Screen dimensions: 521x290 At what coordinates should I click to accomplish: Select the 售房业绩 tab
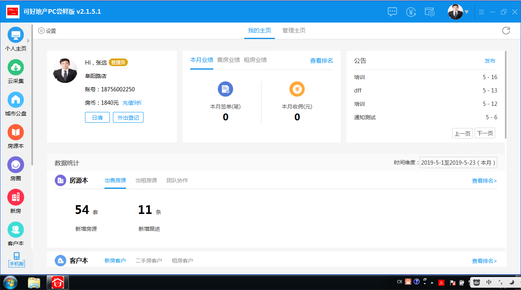click(229, 60)
